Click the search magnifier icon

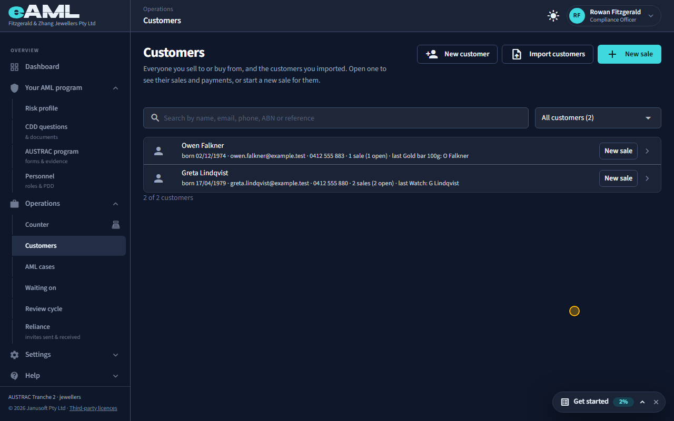click(155, 118)
